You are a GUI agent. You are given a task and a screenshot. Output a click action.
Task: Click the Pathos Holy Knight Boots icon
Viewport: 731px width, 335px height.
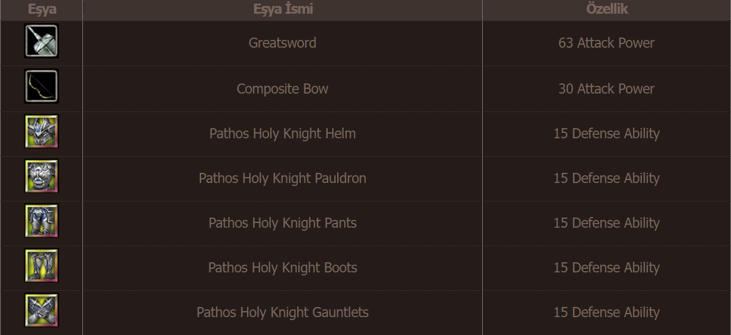click(41, 266)
